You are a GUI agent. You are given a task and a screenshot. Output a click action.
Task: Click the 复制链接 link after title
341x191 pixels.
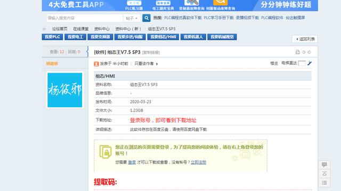click(151, 53)
